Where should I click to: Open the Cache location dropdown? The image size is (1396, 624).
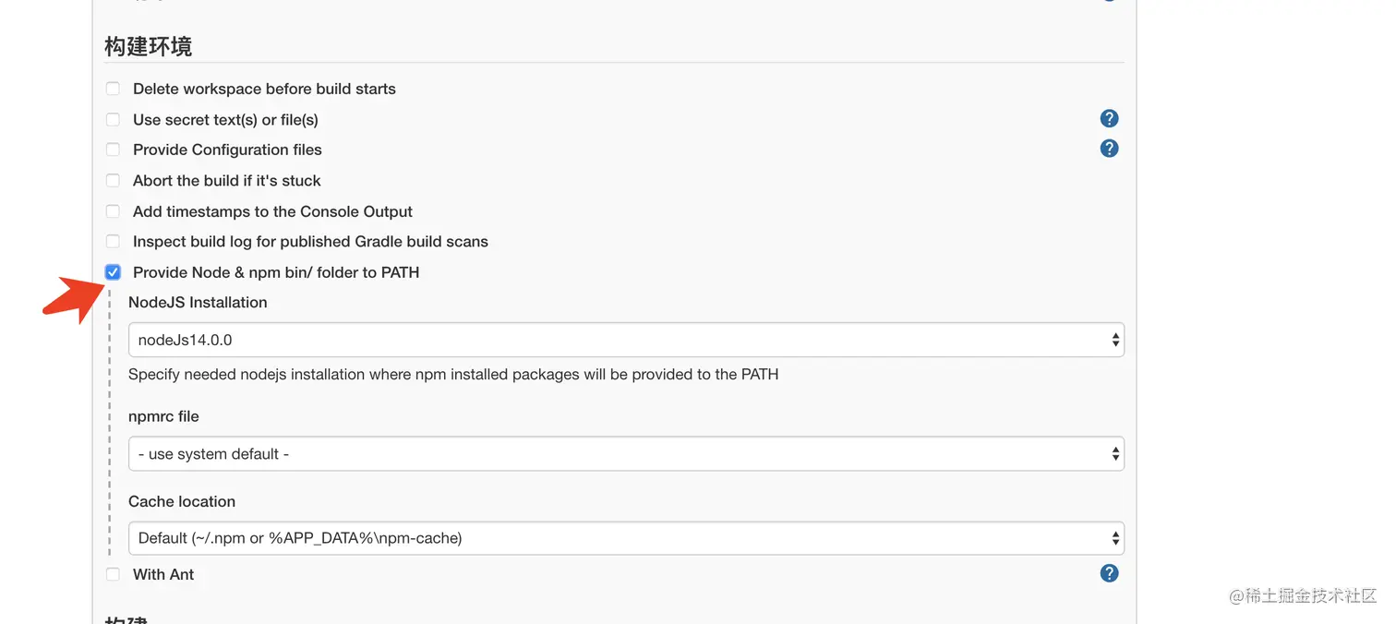(x=625, y=538)
